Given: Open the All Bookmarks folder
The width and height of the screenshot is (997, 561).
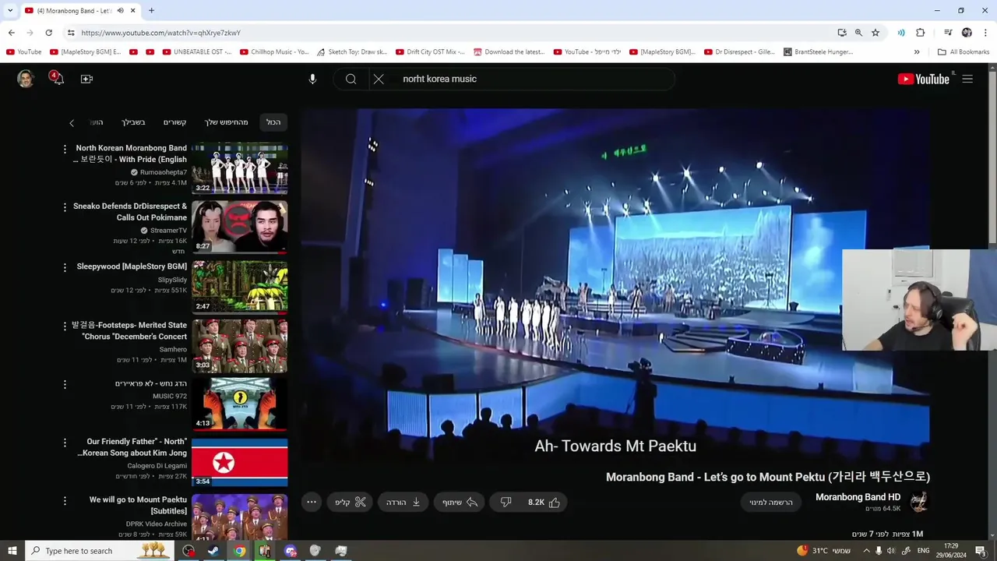Looking at the screenshot, I should (x=964, y=52).
